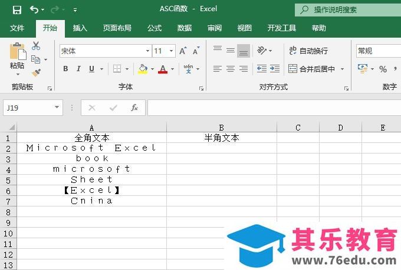Viewport: 401px width, 270px height.
Task: Switch to the 数据 tab
Action: pyautogui.click(x=185, y=28)
